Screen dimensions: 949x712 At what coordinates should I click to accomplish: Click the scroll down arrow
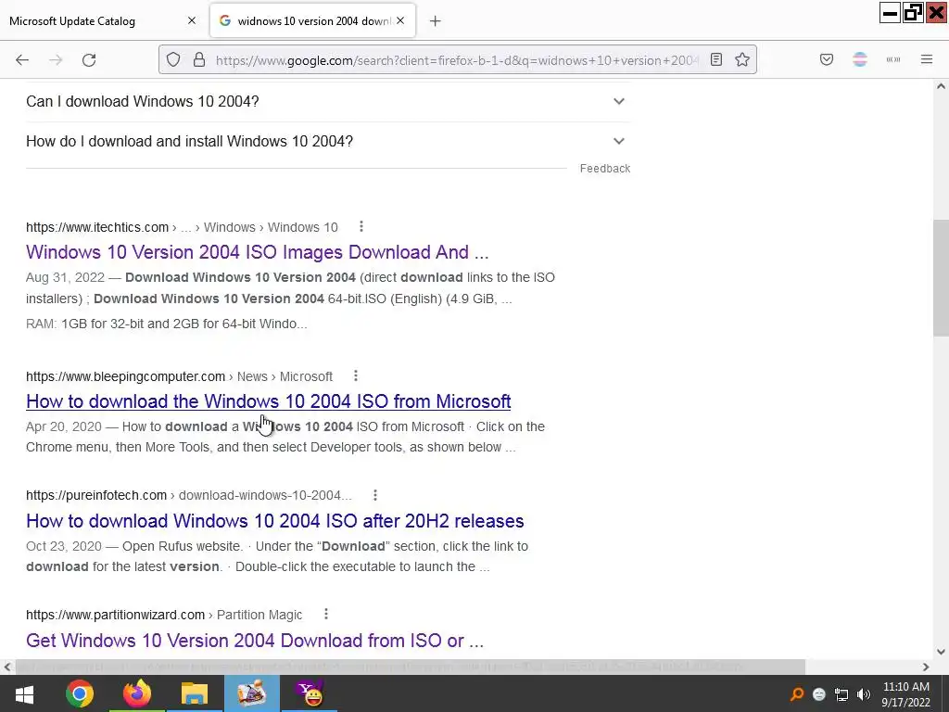tap(941, 652)
